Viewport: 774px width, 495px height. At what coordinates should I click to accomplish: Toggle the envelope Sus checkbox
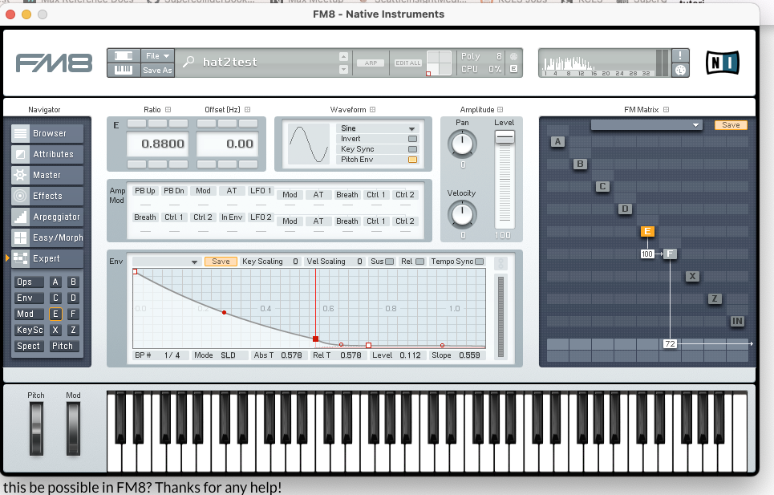click(x=390, y=262)
